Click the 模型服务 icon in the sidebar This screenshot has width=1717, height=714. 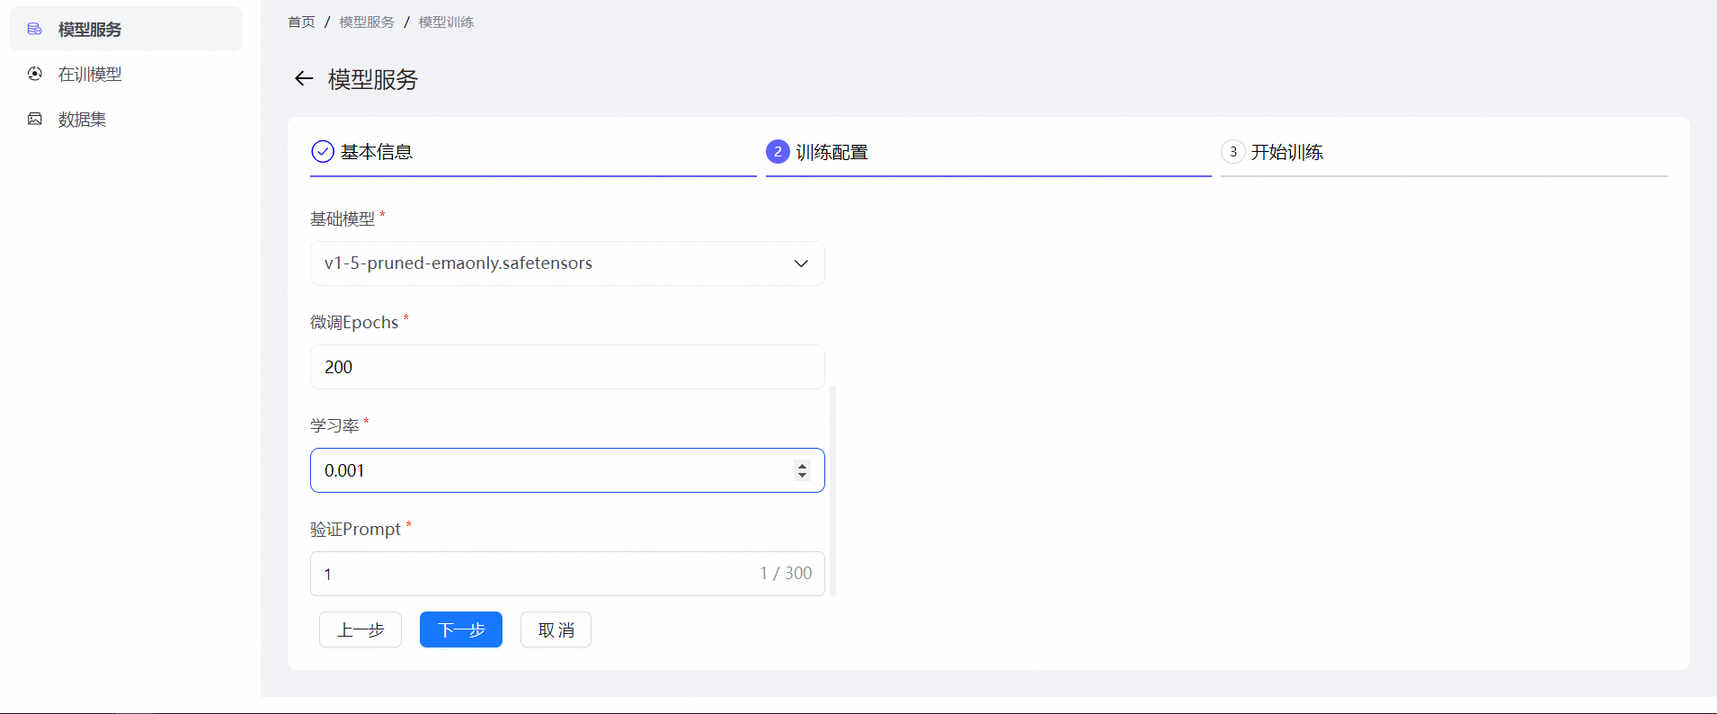(35, 30)
